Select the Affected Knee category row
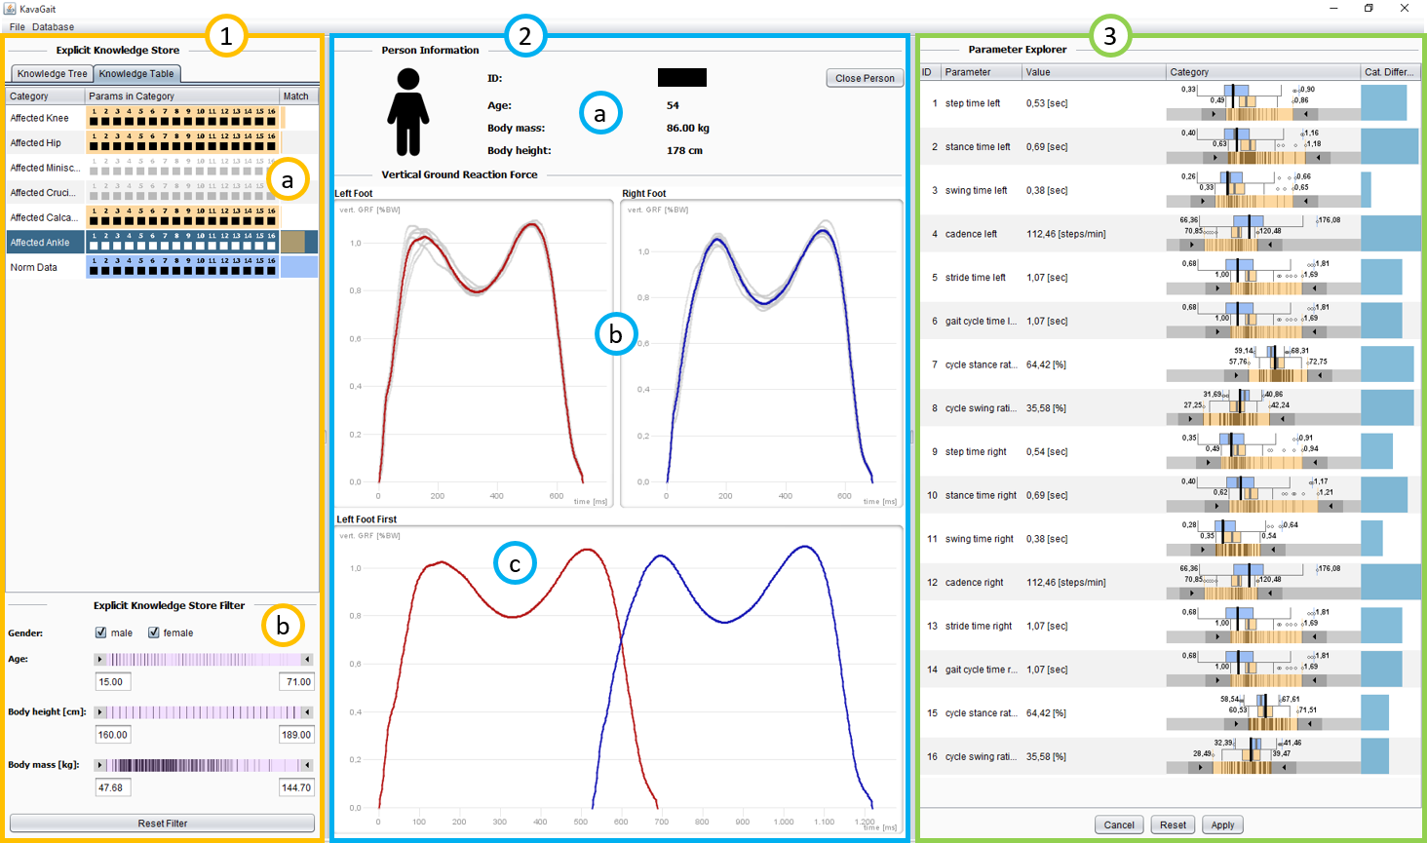The image size is (1427, 843). click(162, 118)
